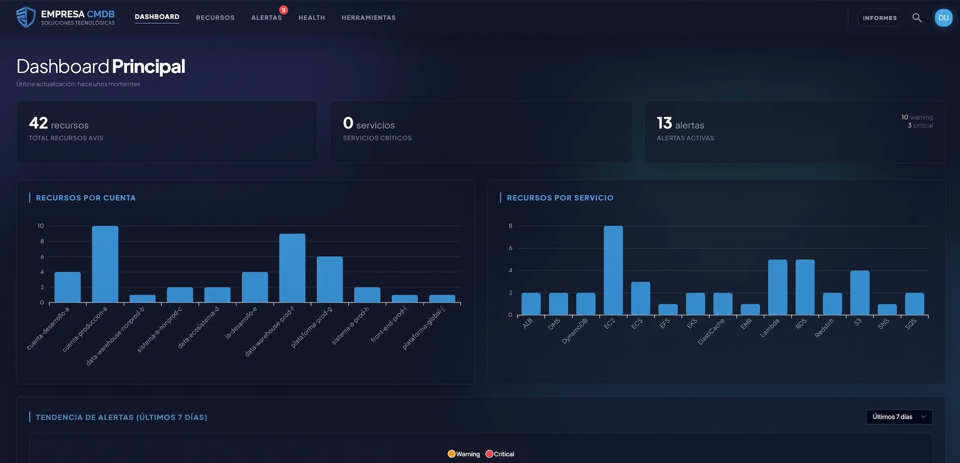Open the DU user avatar

click(x=943, y=18)
